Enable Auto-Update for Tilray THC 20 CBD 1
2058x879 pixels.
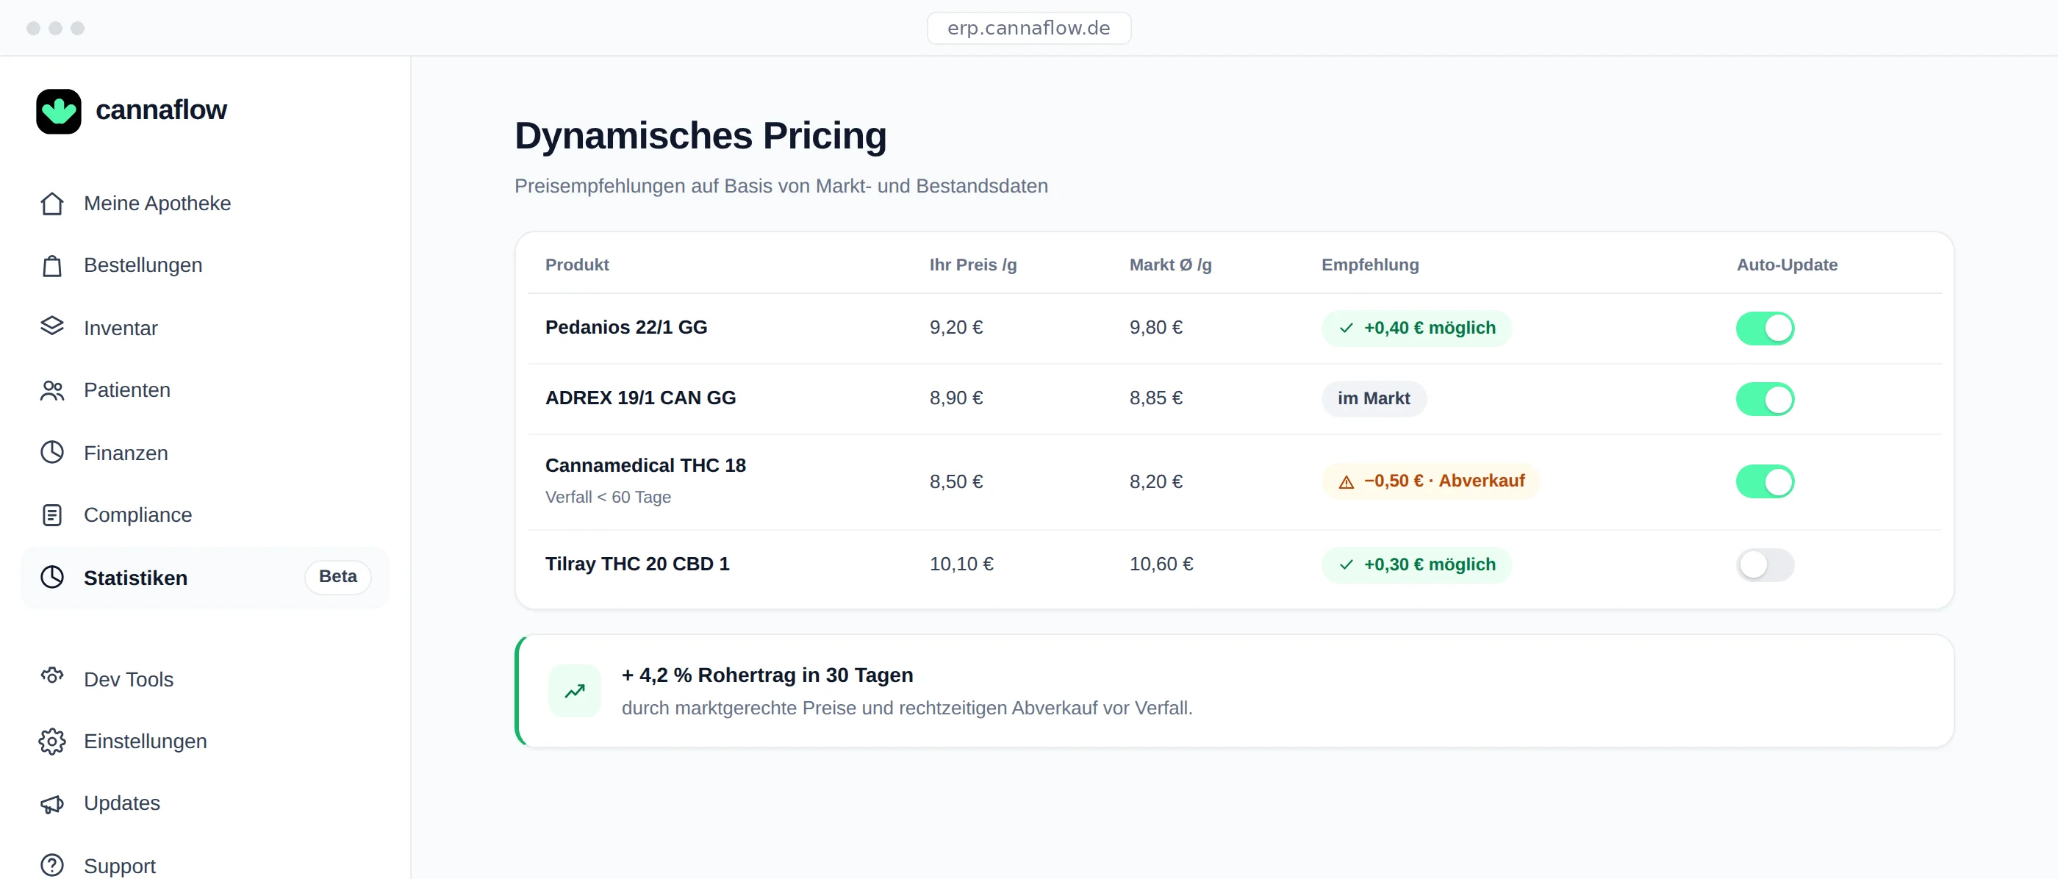(1765, 564)
